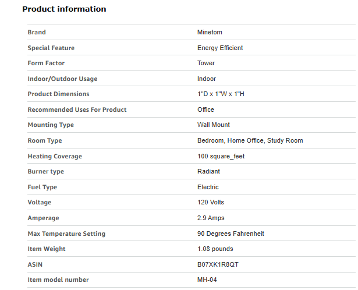358x290 pixels.
Task: Select the 'Product Dimensions' label
Action: click(58, 94)
